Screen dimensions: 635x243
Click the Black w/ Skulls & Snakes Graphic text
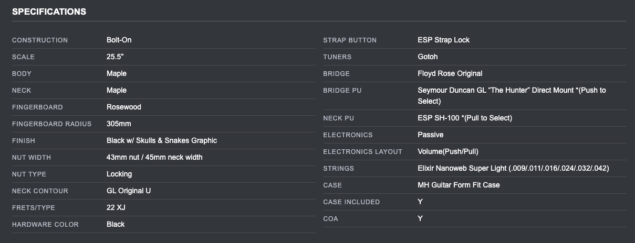click(x=162, y=140)
